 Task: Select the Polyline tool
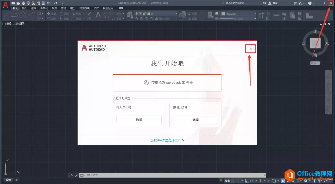14,16
